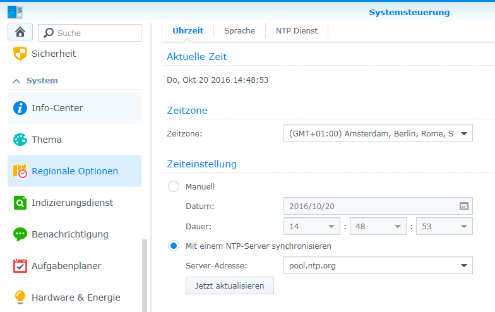Click the 'Zeiteinstellung' heading
495x312 pixels.
(x=202, y=164)
